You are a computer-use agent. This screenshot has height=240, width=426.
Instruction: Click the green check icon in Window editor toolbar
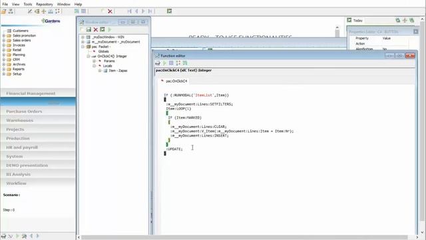pos(103,29)
